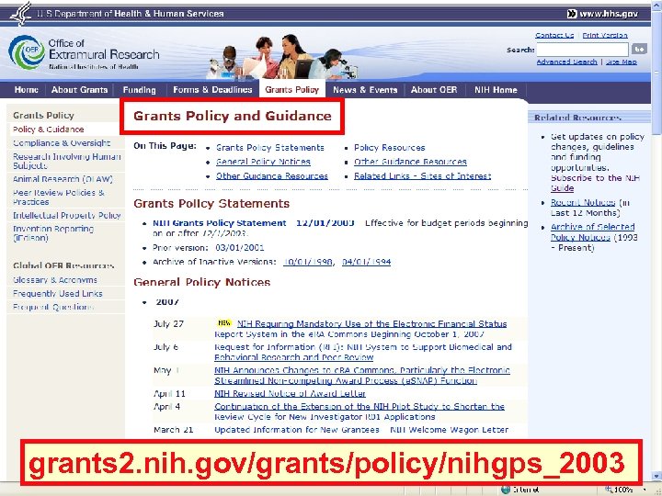Jump to General Policy Notices anchor
Viewport: 662px width, 496px height.
pos(263,162)
